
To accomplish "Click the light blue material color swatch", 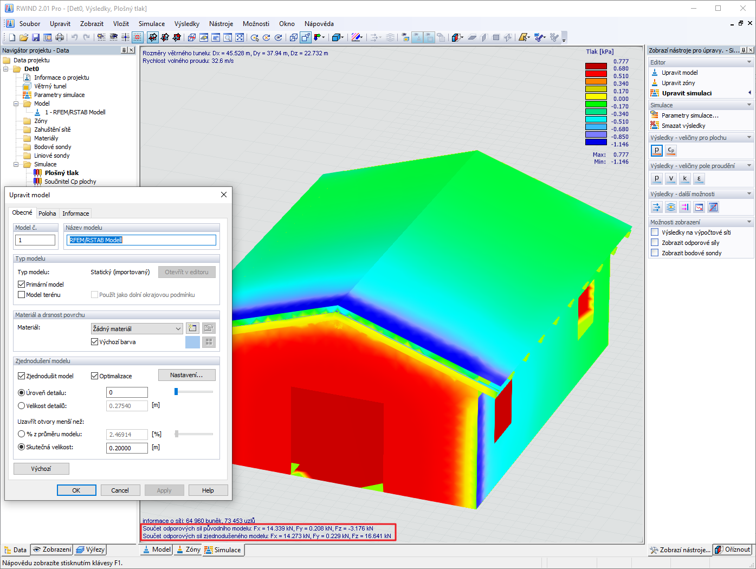I will (x=192, y=342).
